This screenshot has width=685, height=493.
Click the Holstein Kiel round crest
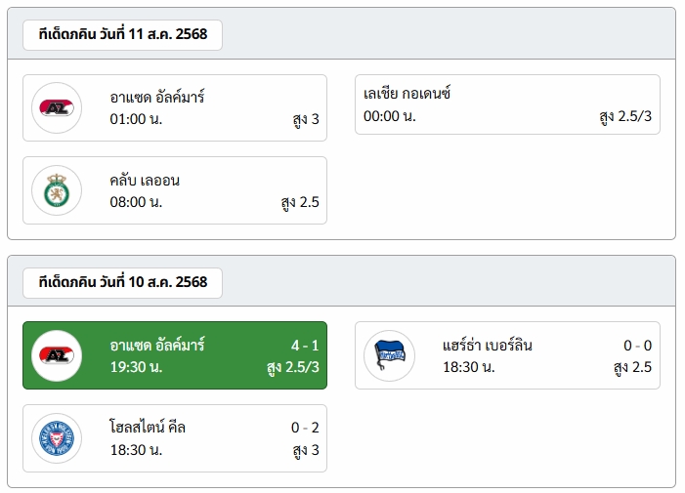pyautogui.click(x=57, y=438)
